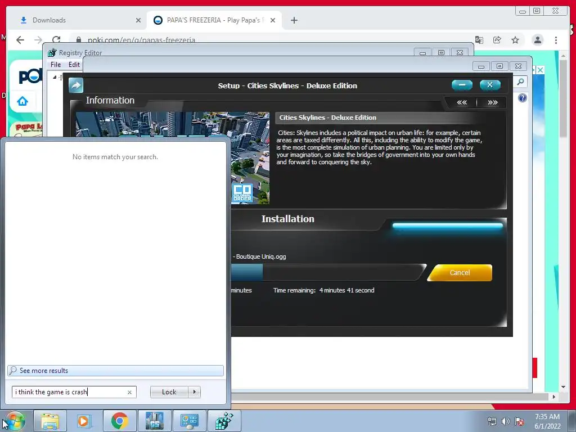Click the setup installer arrow logo icon
The height and width of the screenshot is (432, 576).
click(76, 85)
